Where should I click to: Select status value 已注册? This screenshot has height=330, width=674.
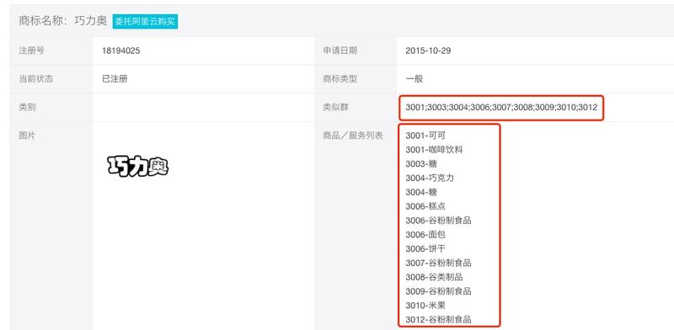(x=115, y=79)
